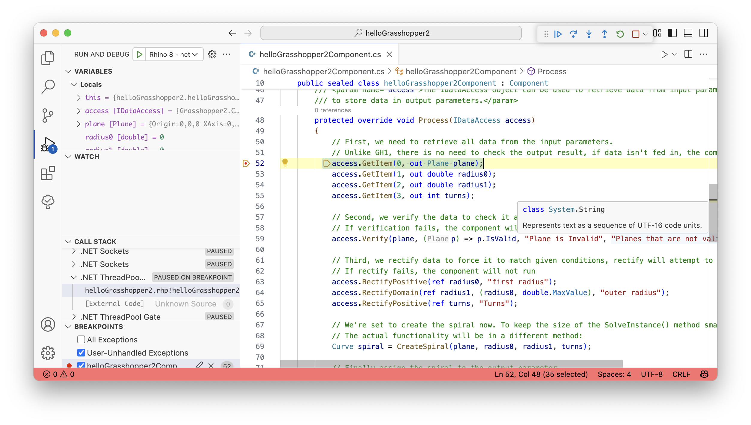Disable User-Unhandled Exceptions checkbox
This screenshot has height=425, width=751.
[81, 353]
